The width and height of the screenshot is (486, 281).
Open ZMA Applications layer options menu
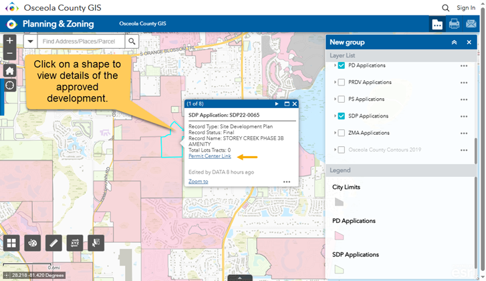pos(464,133)
